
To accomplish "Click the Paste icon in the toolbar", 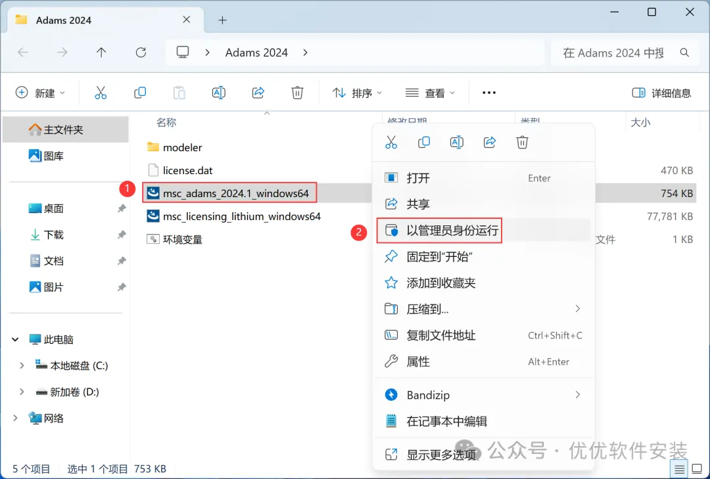I will 179,93.
